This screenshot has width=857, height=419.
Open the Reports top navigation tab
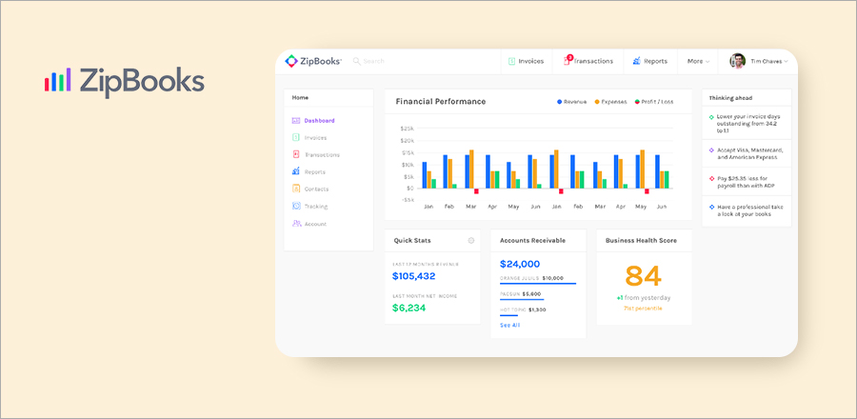pos(650,61)
